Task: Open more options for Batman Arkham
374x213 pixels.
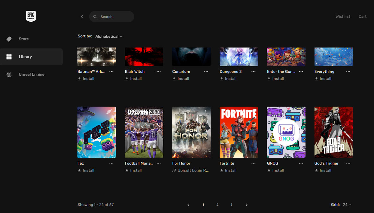Action: click(x=111, y=72)
